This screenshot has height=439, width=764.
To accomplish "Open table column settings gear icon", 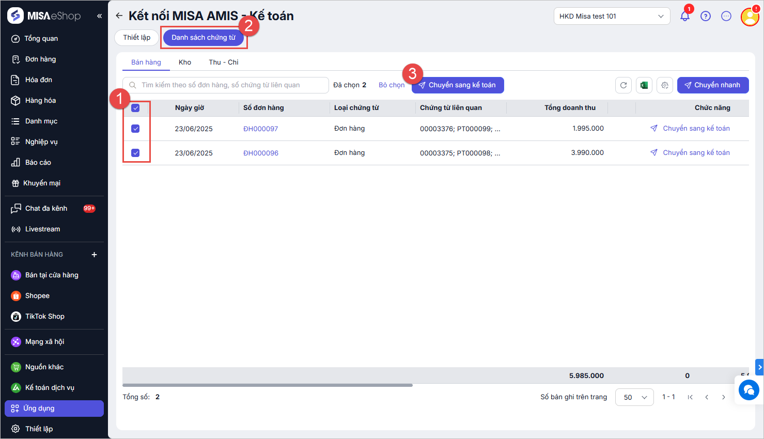I will [665, 85].
